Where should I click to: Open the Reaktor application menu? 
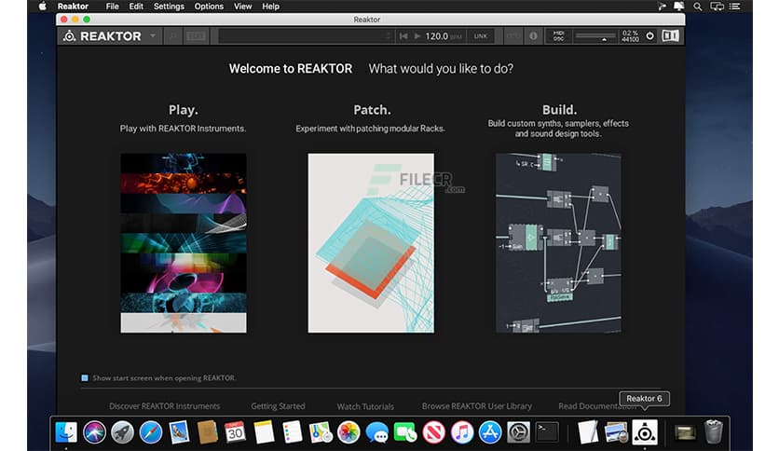click(73, 7)
